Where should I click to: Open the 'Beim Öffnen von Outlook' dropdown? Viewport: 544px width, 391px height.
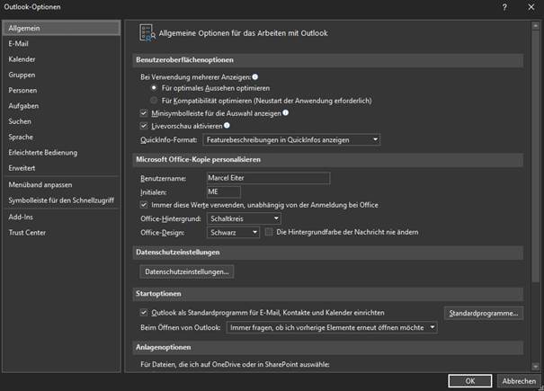[x=332, y=327]
